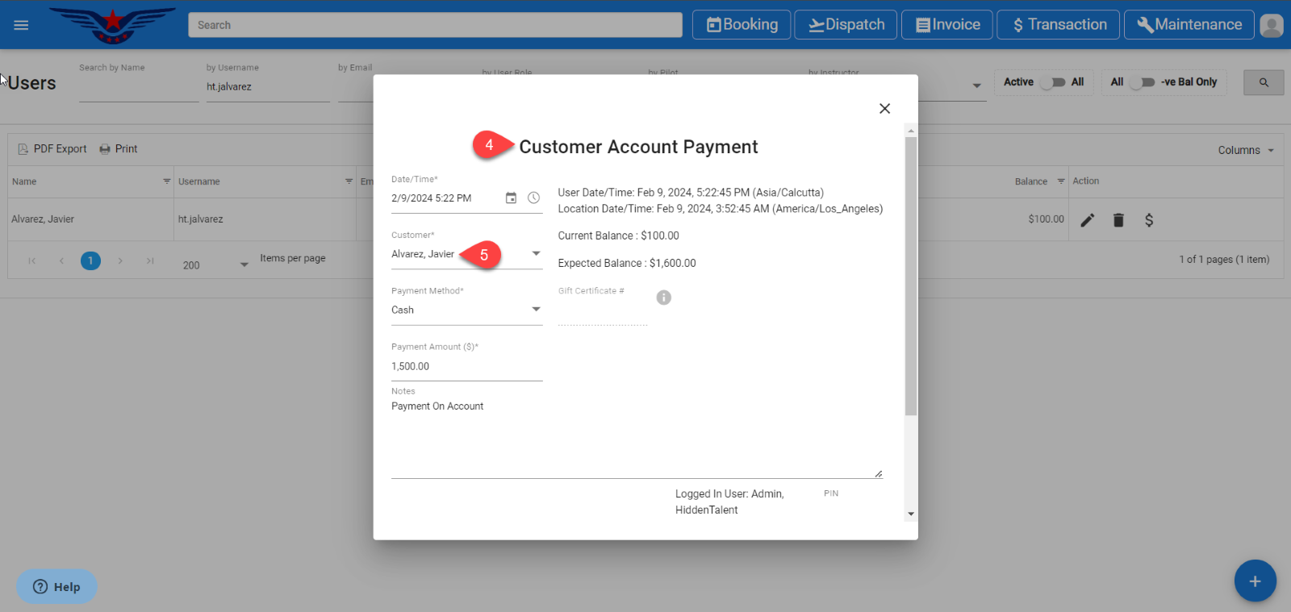This screenshot has width=1291, height=612.
Task: Open the clock time picker icon
Action: [533, 198]
